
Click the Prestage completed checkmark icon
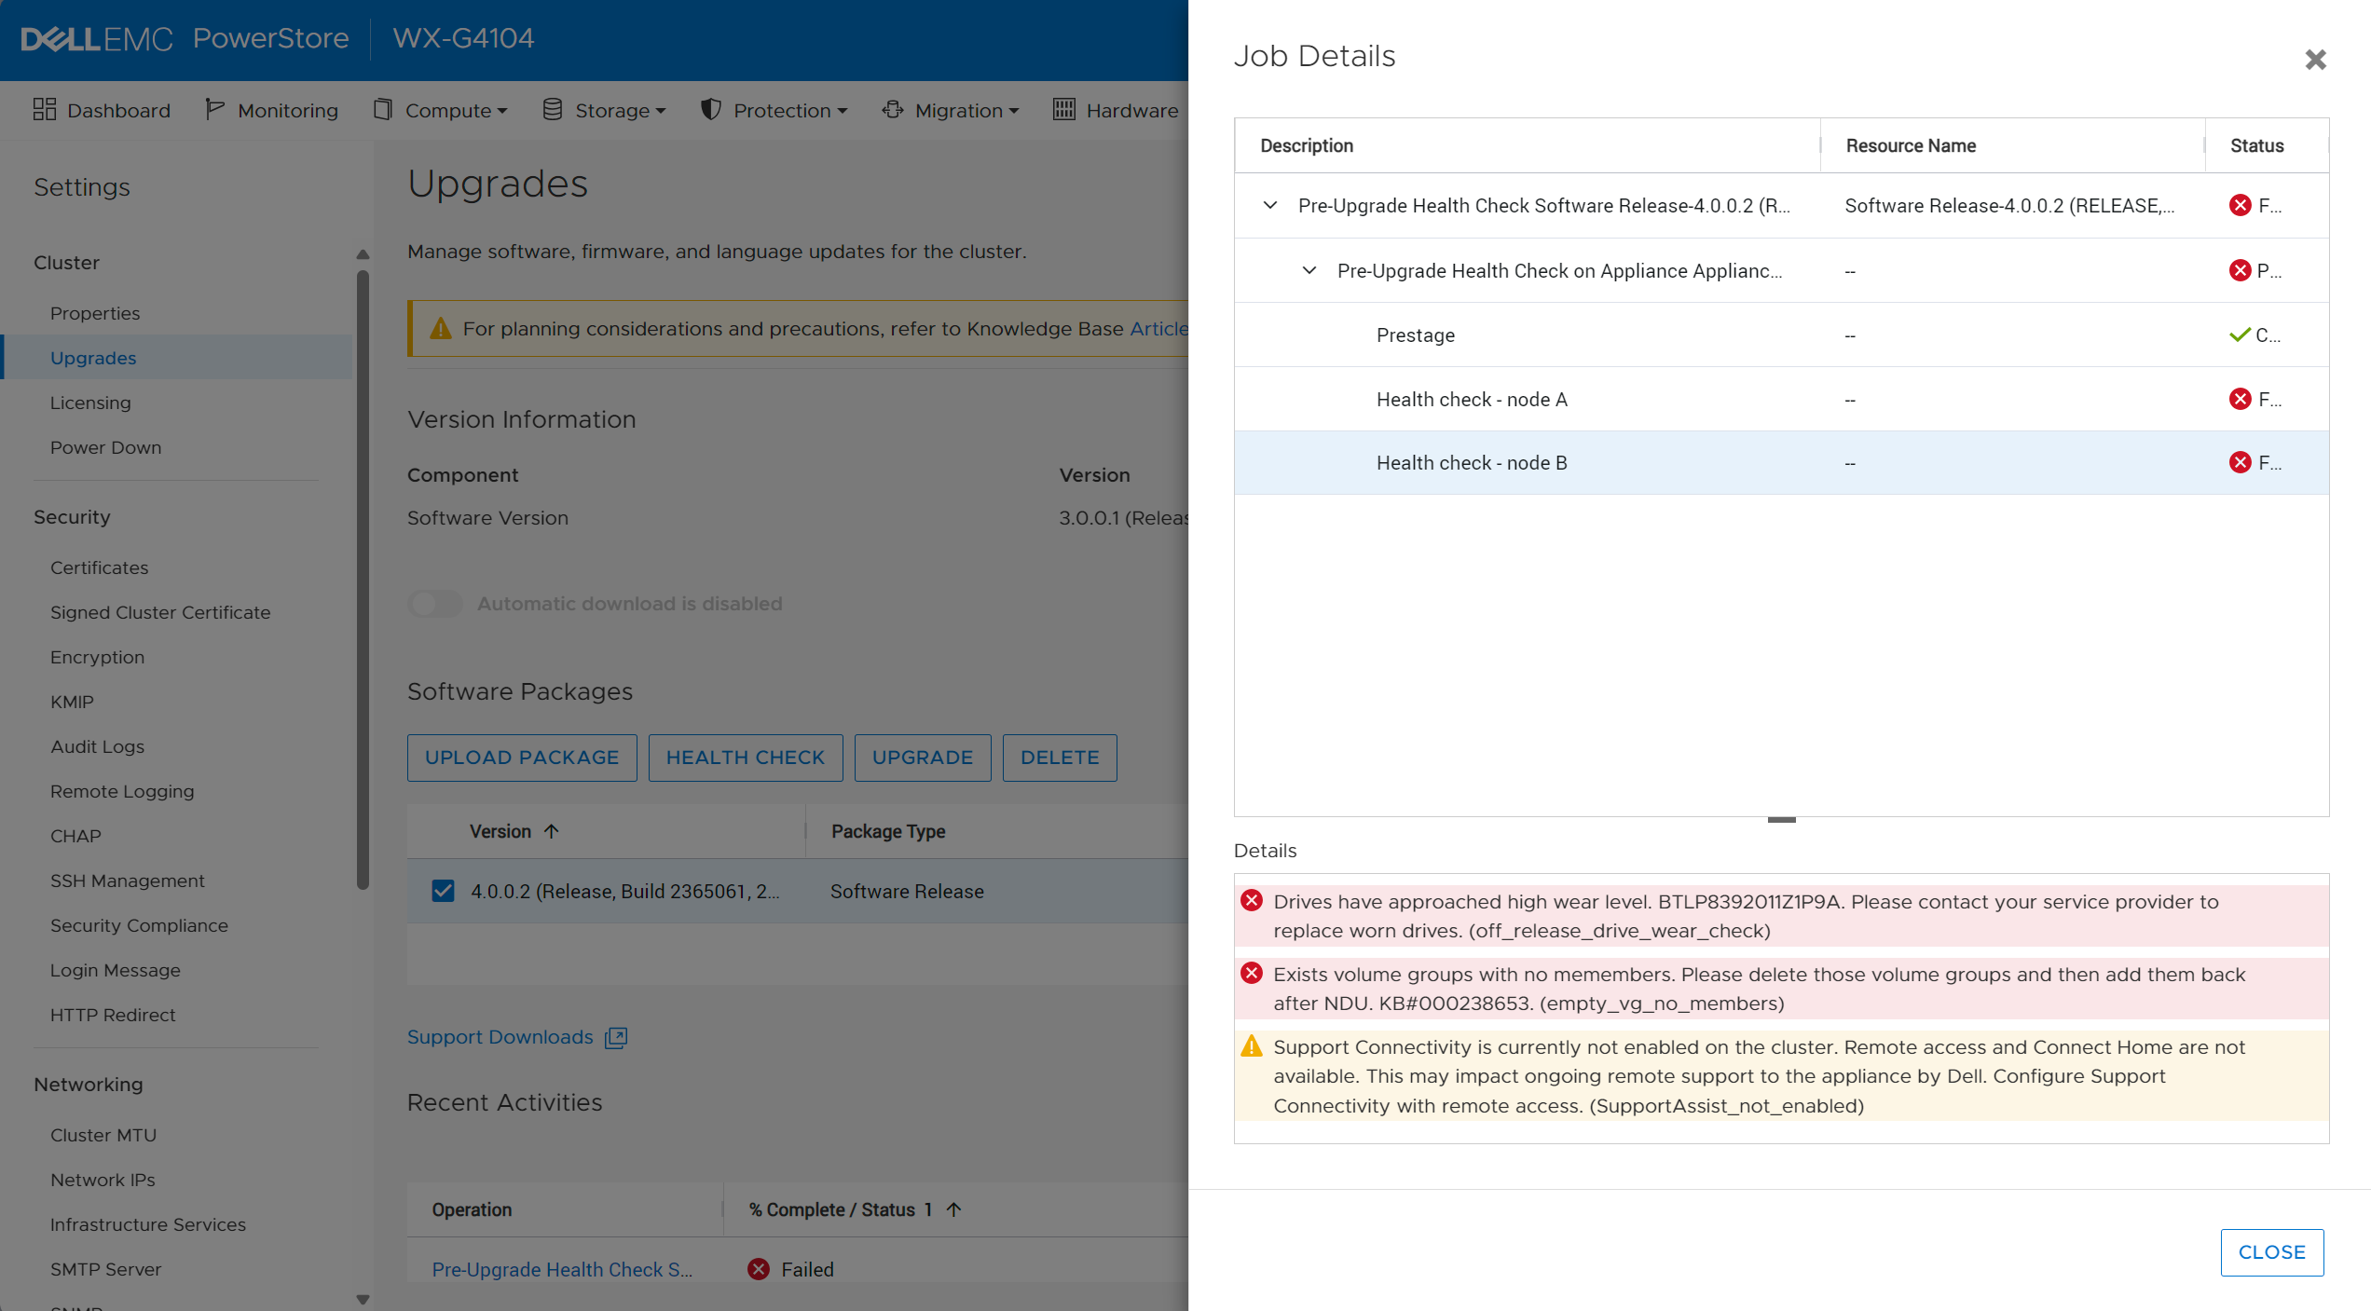click(2240, 335)
